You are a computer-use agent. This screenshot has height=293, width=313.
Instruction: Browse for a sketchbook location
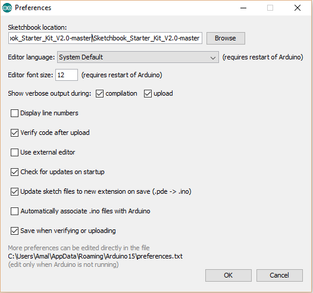[x=226, y=38]
